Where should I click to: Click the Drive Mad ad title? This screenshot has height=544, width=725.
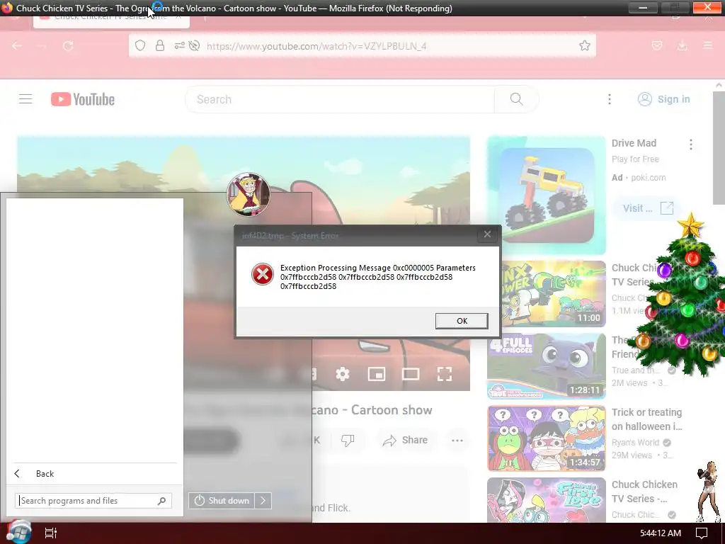pyautogui.click(x=634, y=143)
